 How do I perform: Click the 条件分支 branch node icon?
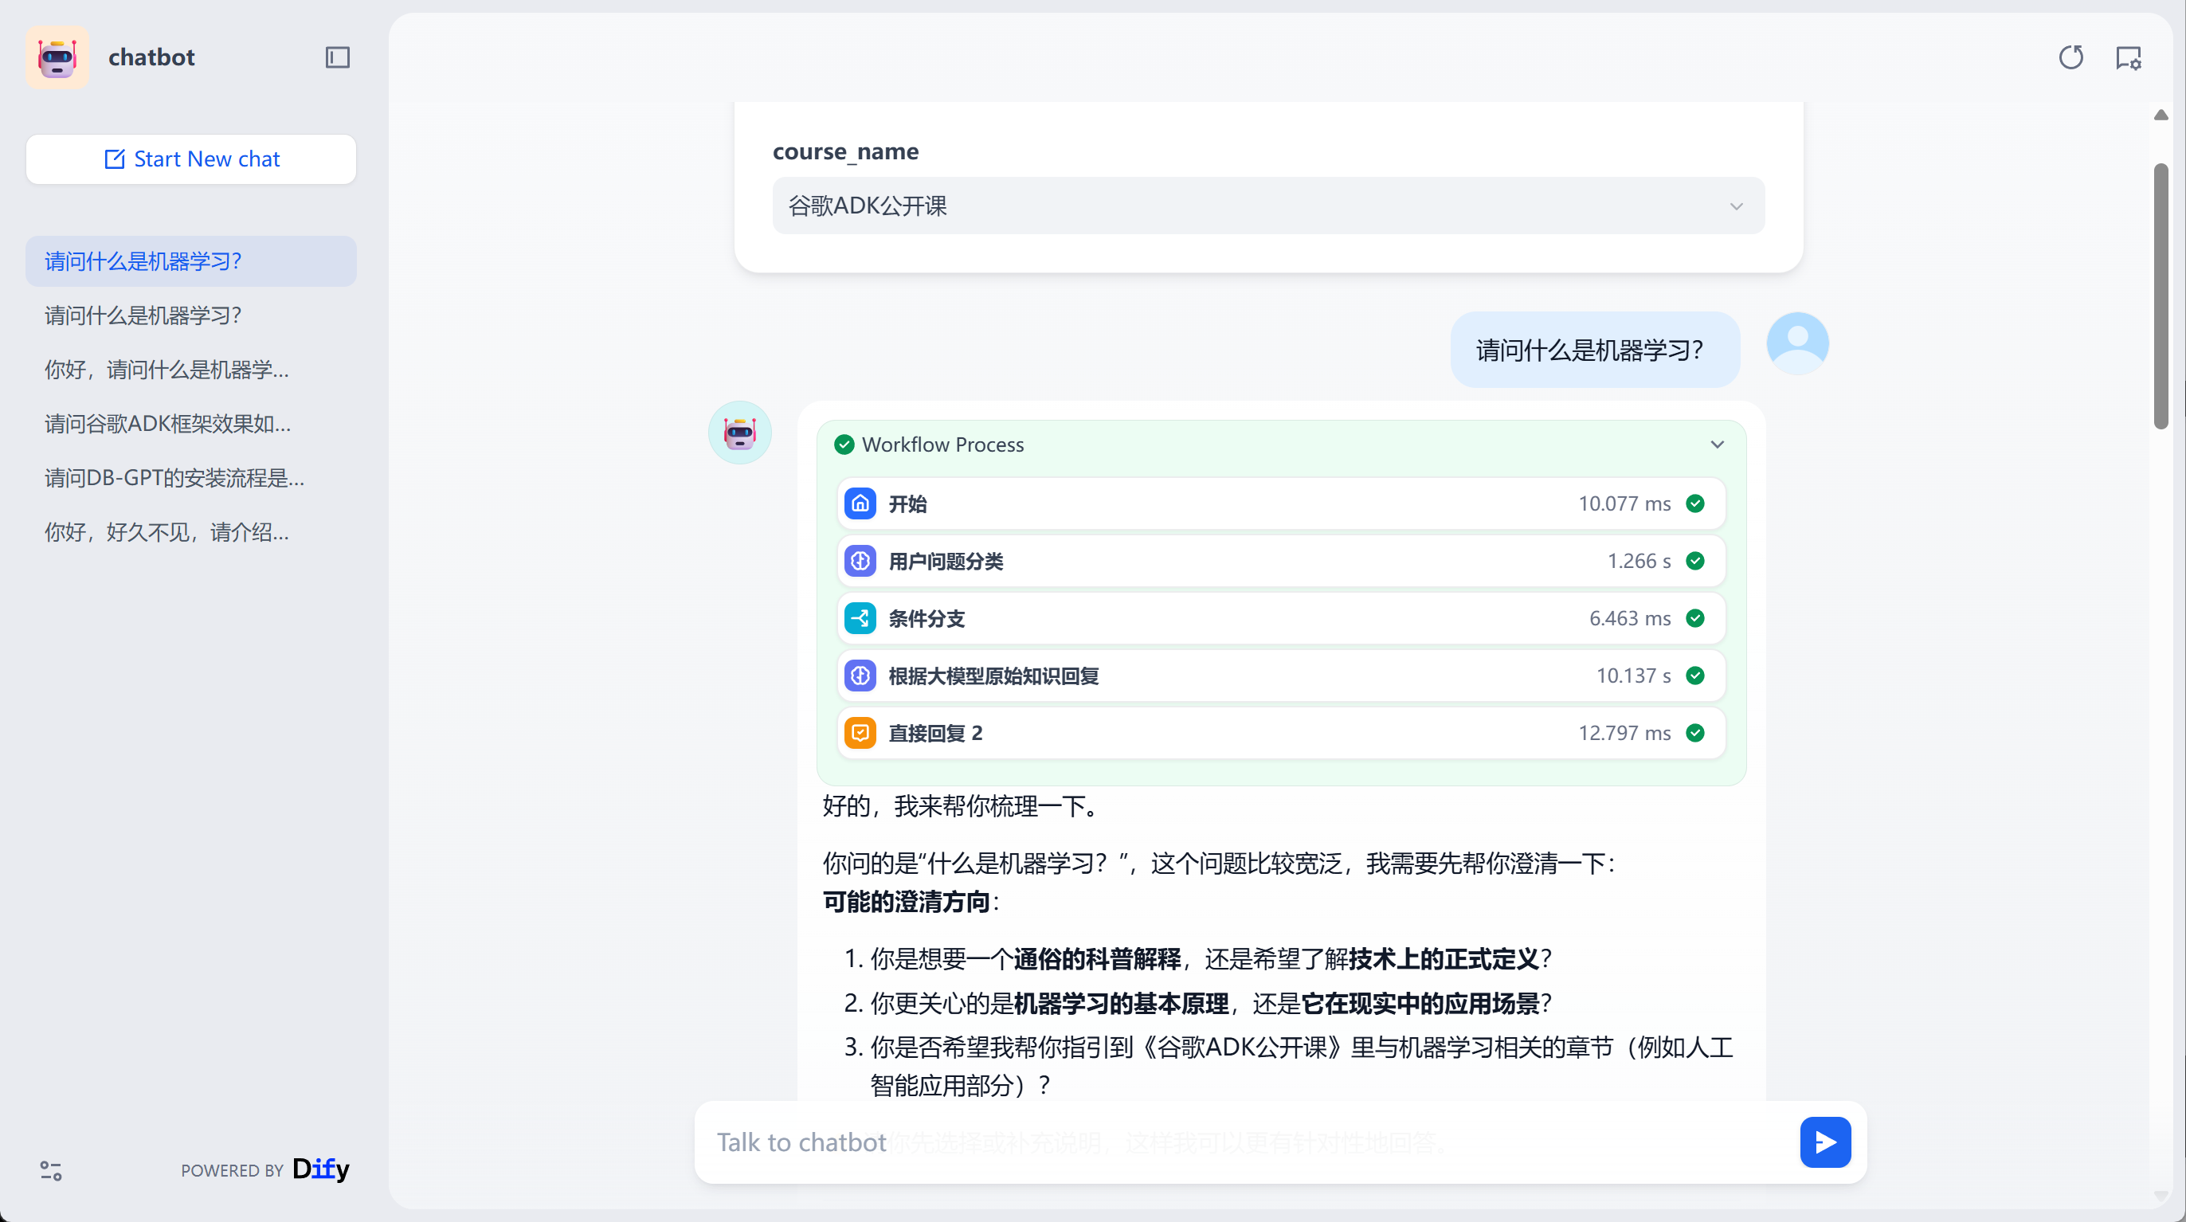click(860, 618)
